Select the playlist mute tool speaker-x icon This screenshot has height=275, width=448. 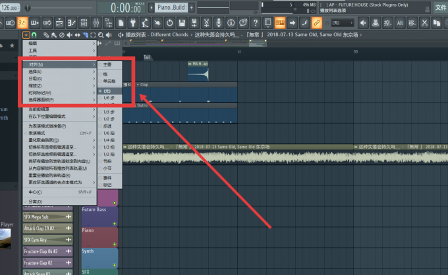pyautogui.click(x=69, y=35)
